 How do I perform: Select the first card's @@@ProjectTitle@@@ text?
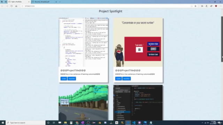(x=73, y=70)
